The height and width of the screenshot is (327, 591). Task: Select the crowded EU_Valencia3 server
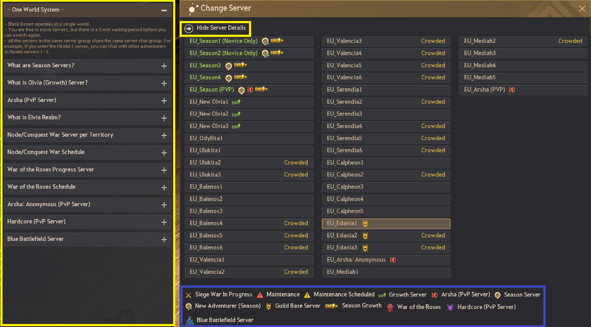[x=386, y=41]
